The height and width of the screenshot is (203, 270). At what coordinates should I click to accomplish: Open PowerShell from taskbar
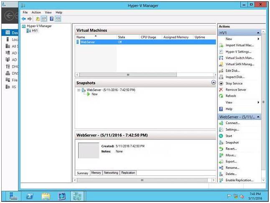[30, 196]
